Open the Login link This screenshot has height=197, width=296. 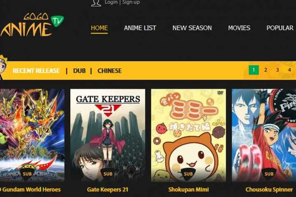(111, 2)
